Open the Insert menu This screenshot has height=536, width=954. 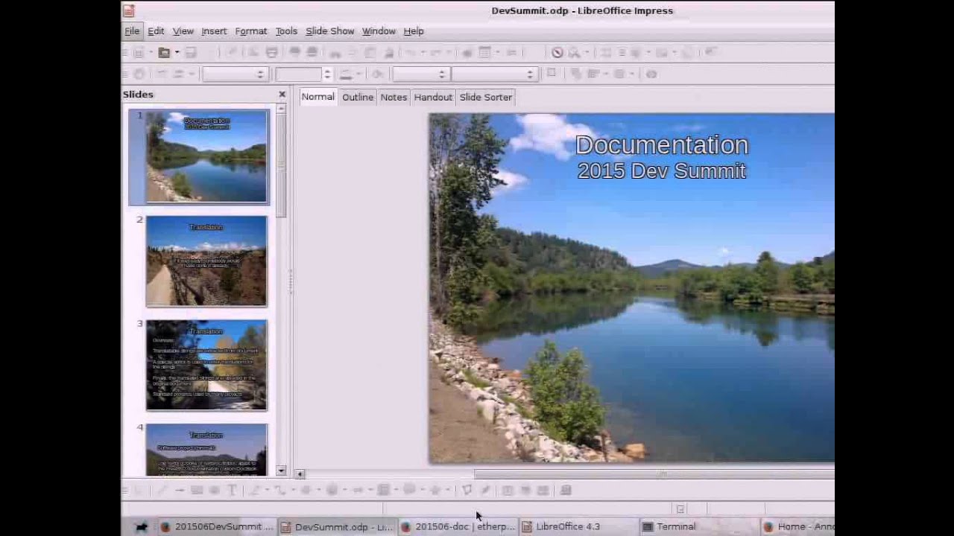214,31
